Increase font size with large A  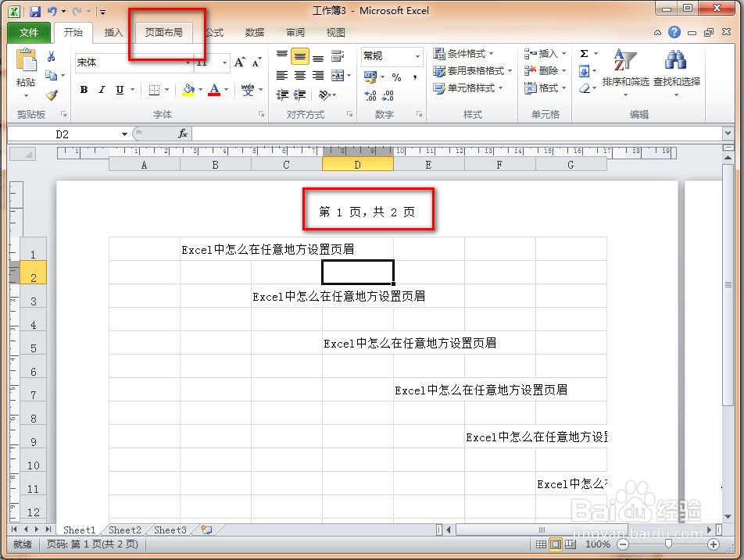point(240,62)
